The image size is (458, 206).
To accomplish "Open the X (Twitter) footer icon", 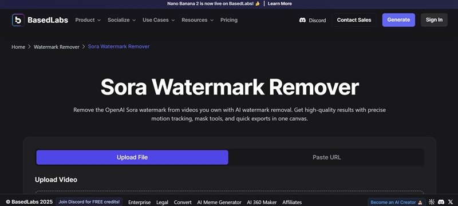I will tap(451, 202).
